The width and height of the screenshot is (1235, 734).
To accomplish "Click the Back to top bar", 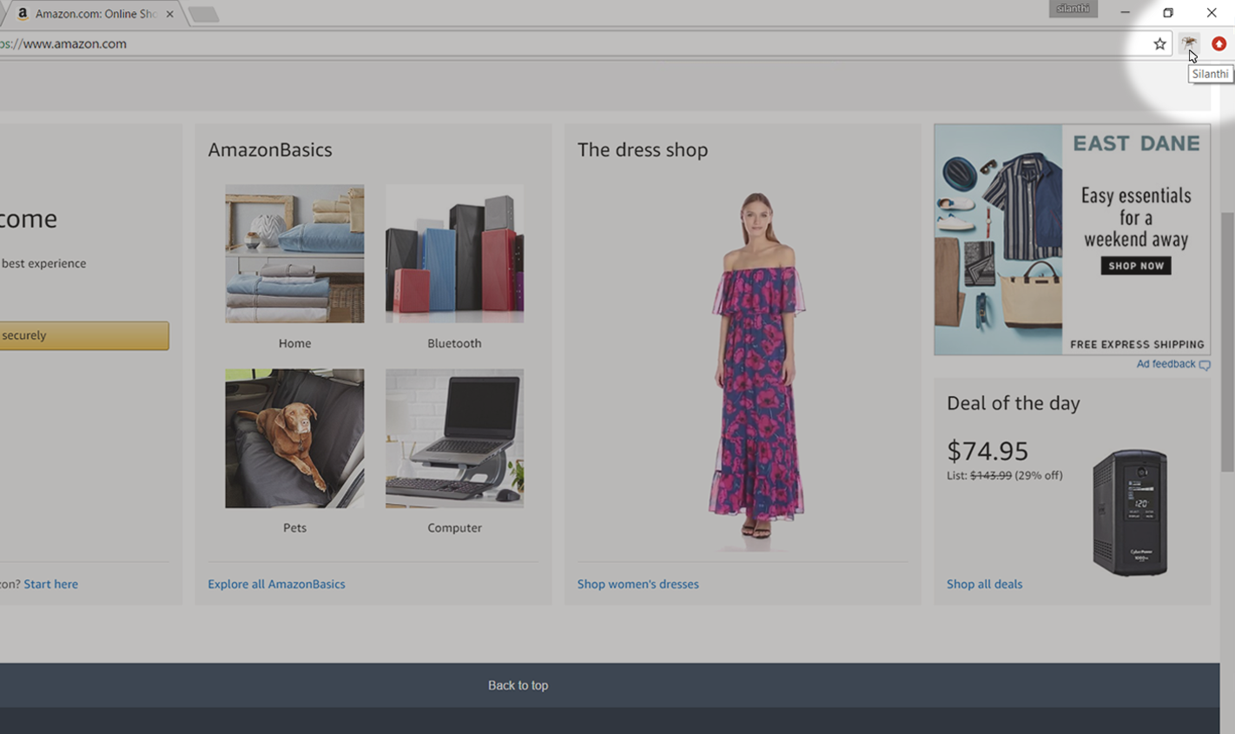I will pos(610,685).
